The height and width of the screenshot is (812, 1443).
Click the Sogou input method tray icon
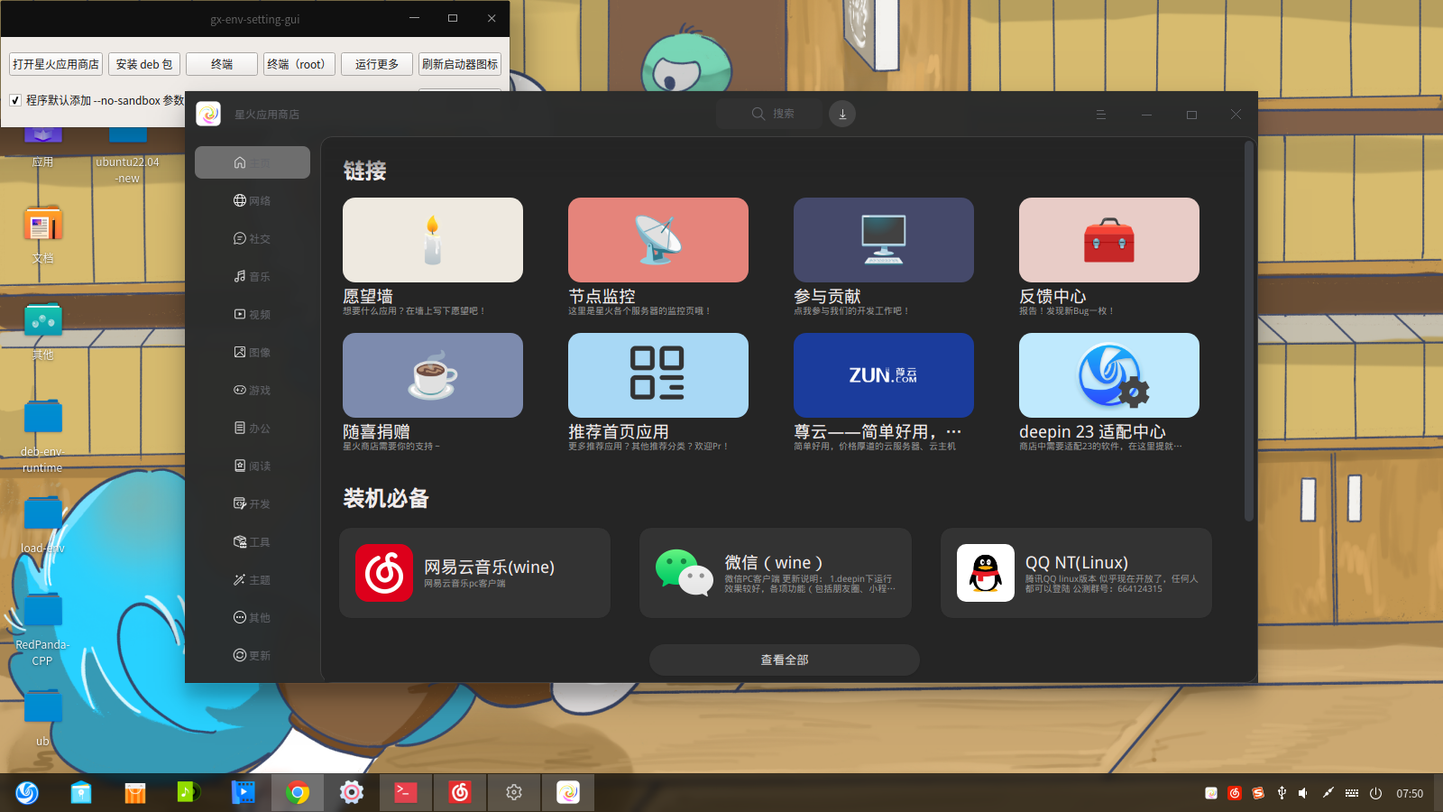1258,793
